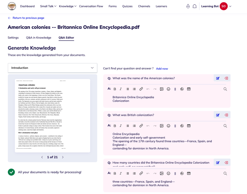Switch to the Settings tab
The height and width of the screenshot is (194, 247).
click(x=13, y=38)
